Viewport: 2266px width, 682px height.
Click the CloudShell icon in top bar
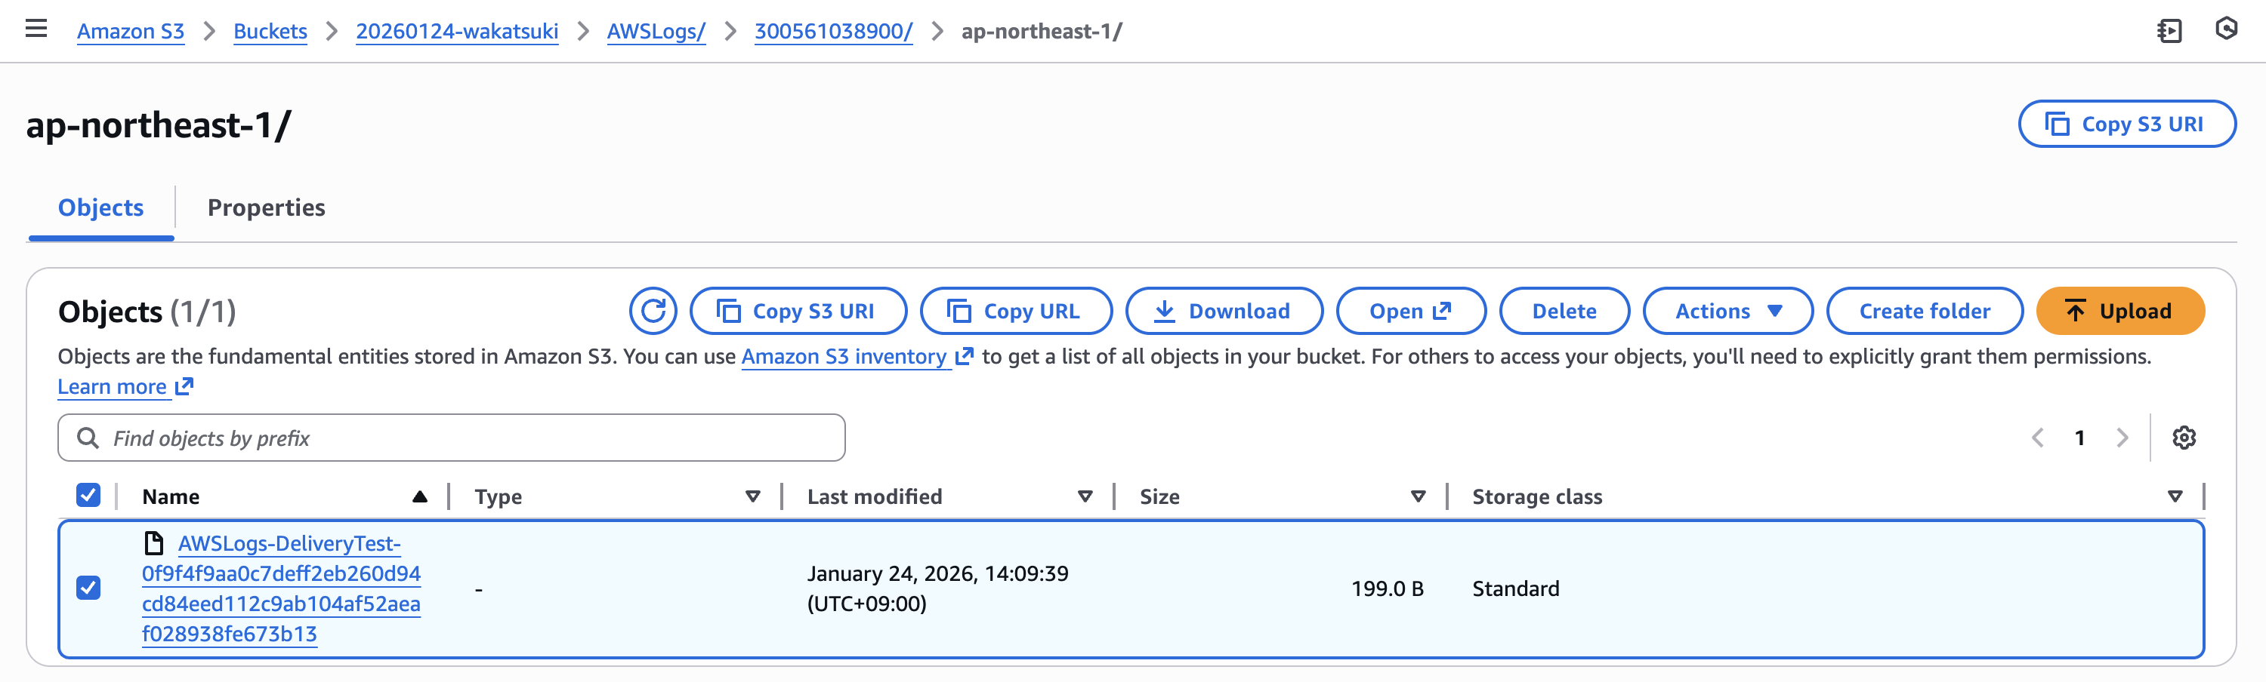coord(2169,31)
